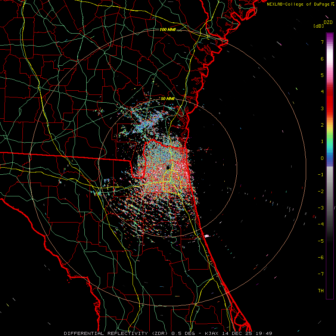Click the -7 value on the color scale

pyautogui.click(x=321, y=274)
